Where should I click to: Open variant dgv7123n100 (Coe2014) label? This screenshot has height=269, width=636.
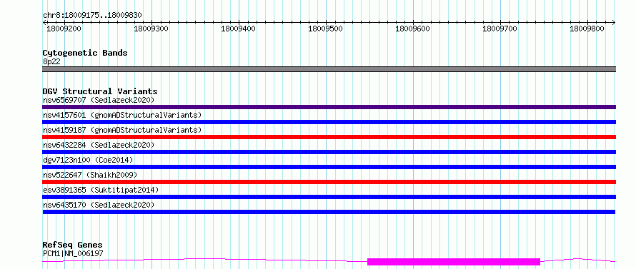click(x=88, y=160)
